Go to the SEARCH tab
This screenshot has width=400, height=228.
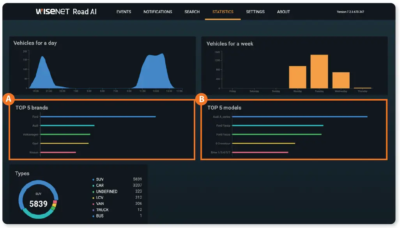192,12
